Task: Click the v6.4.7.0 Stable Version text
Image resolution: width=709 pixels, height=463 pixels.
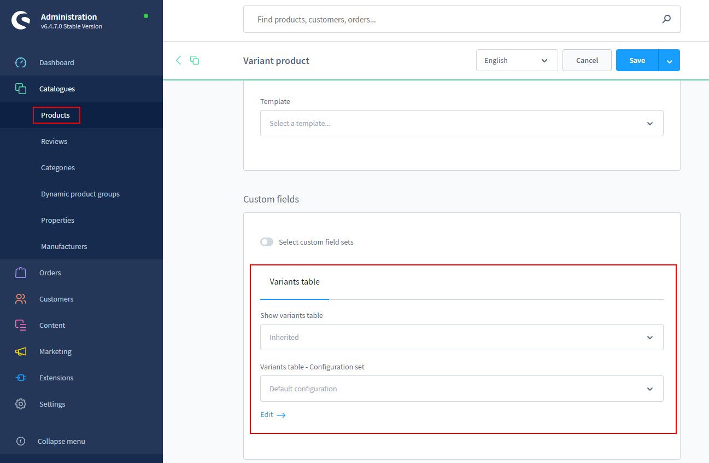Action: click(x=72, y=26)
